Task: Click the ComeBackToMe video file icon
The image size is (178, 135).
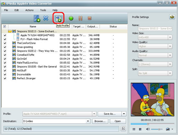Action: [14, 55]
